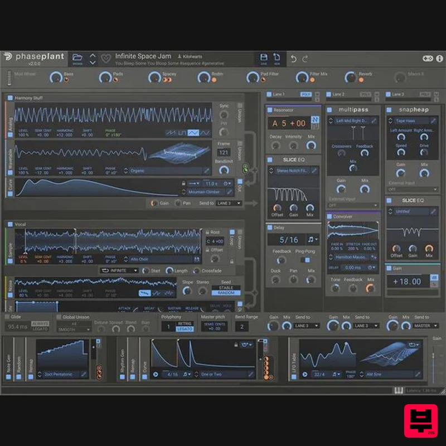This screenshot has width=446, height=446.
Task: Select the Lane 3 header
Action: 398,94
